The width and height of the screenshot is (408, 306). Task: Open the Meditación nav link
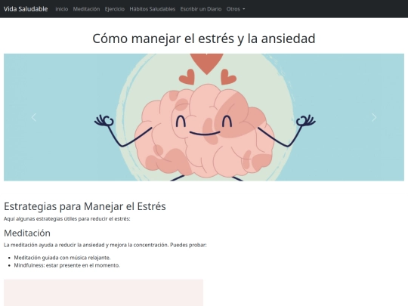pyautogui.click(x=86, y=9)
